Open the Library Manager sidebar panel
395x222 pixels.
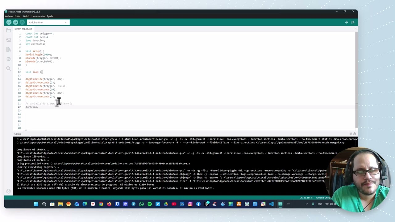[8, 49]
